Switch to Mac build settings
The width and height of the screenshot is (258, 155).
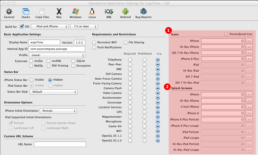coord(59,14)
